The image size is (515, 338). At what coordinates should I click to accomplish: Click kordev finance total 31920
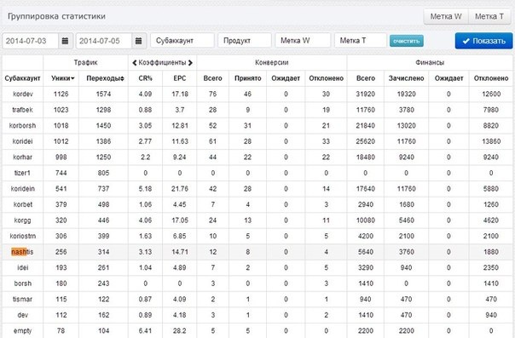pos(365,95)
